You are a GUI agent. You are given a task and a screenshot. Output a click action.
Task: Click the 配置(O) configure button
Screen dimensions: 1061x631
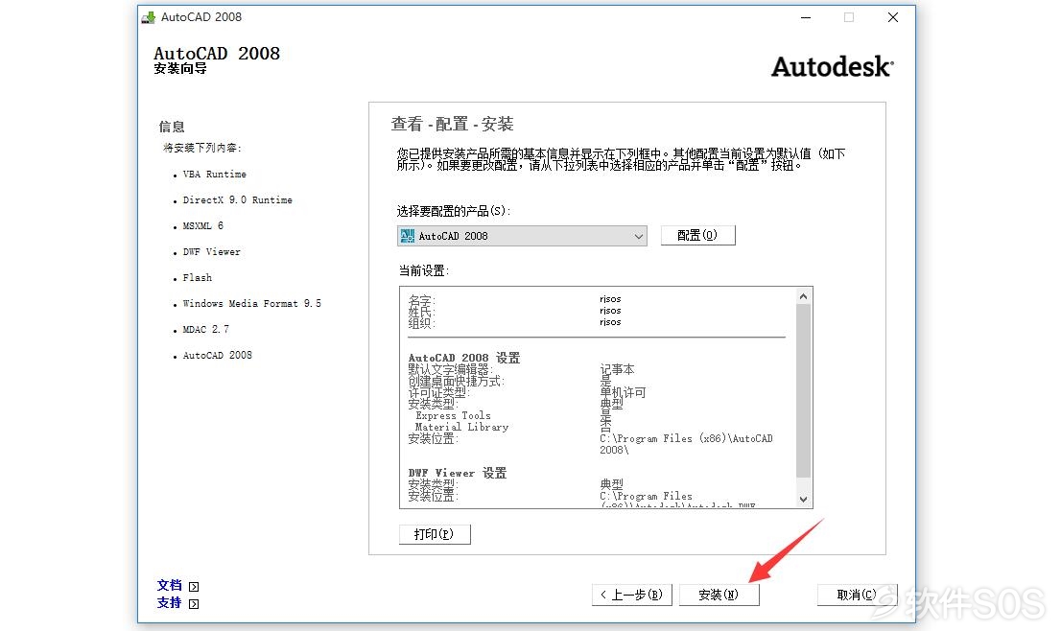pyautogui.click(x=697, y=235)
